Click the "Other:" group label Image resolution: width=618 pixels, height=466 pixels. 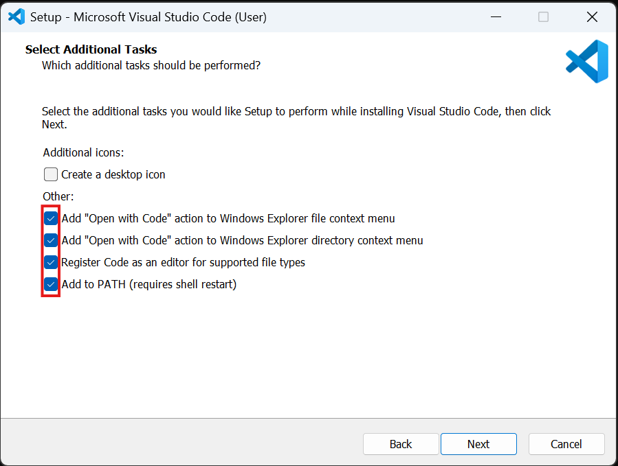(x=58, y=196)
